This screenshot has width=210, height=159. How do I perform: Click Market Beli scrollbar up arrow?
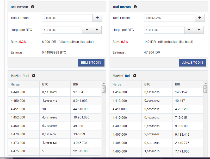click(x=206, y=83)
